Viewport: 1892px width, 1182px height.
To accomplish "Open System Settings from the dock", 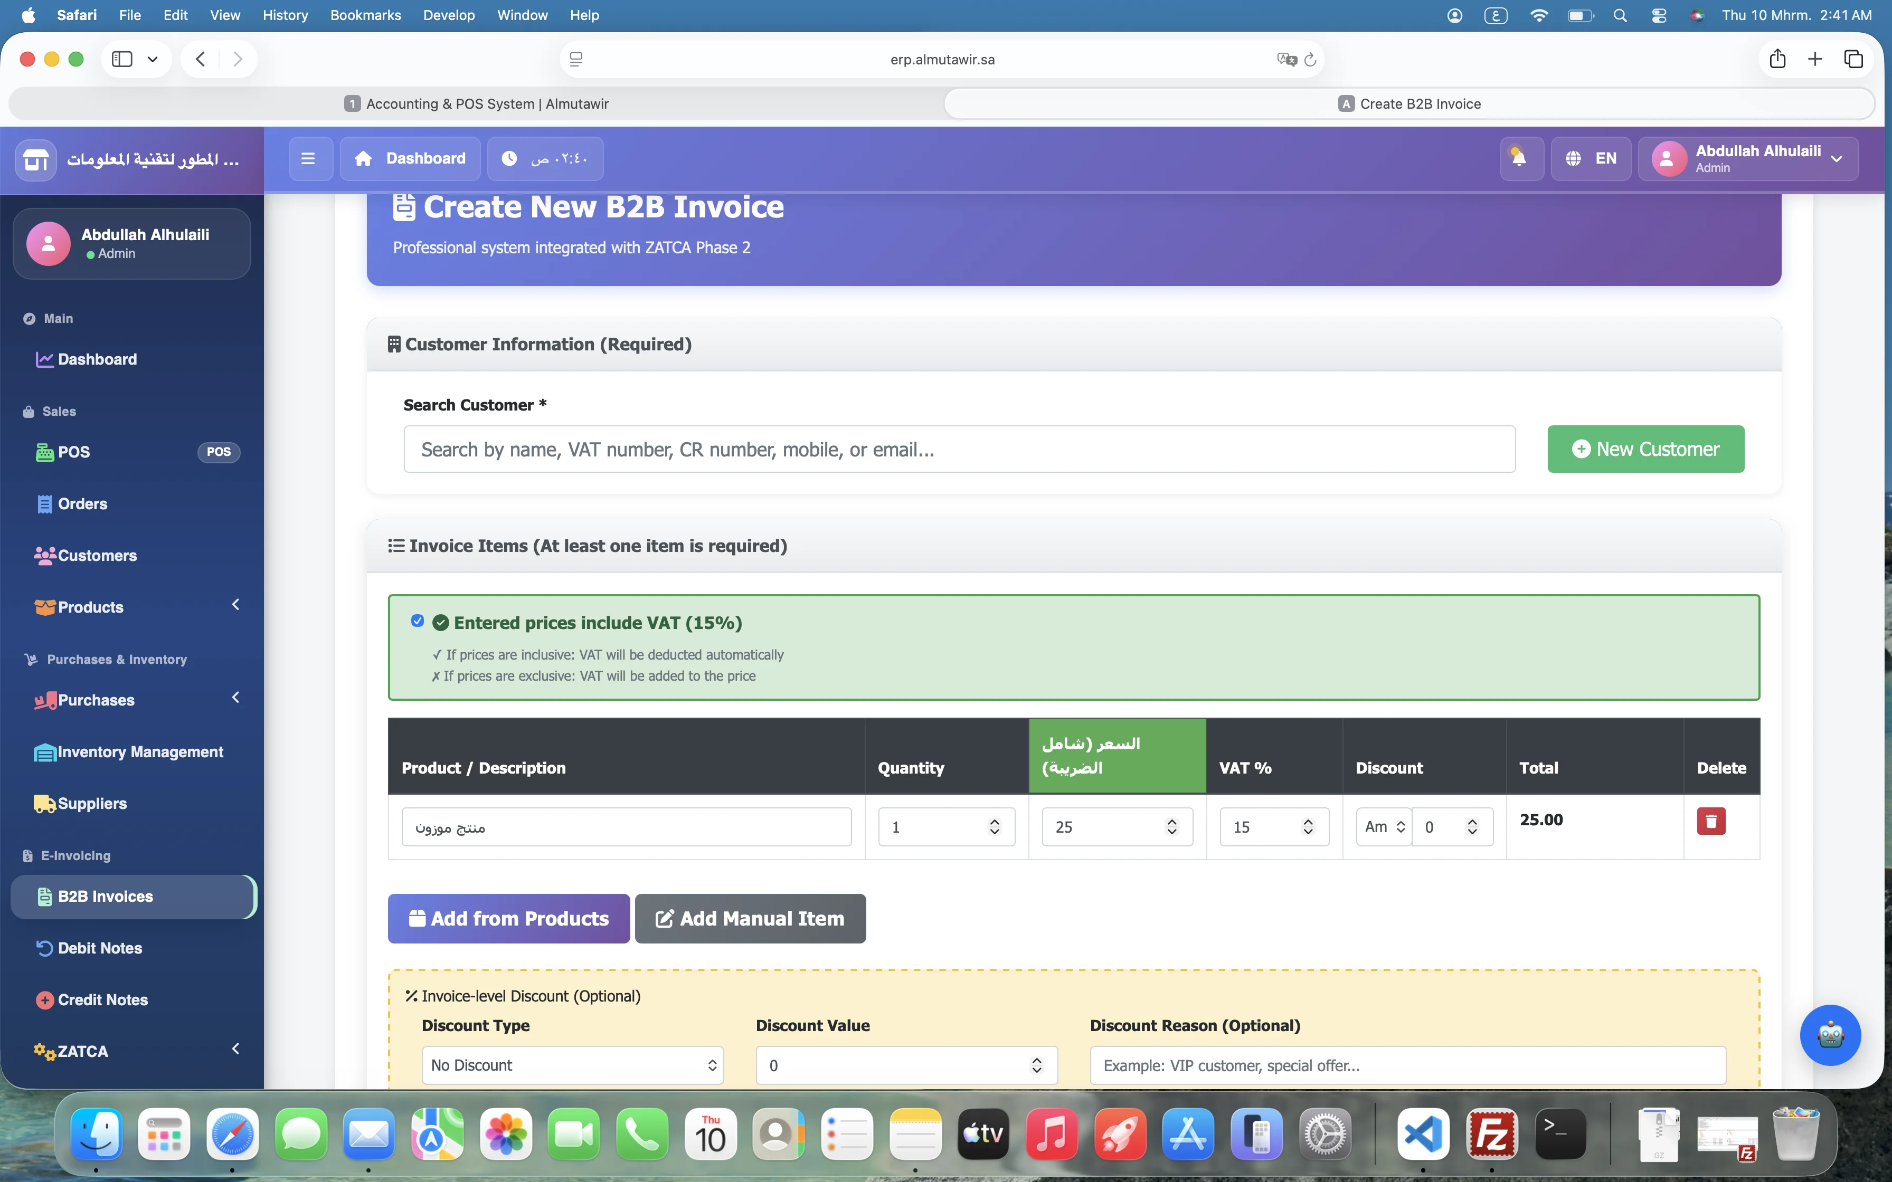I will pyautogui.click(x=1325, y=1135).
